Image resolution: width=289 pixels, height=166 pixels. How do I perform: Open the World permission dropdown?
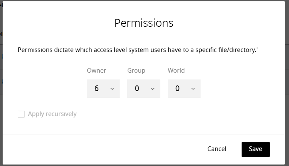184,89
